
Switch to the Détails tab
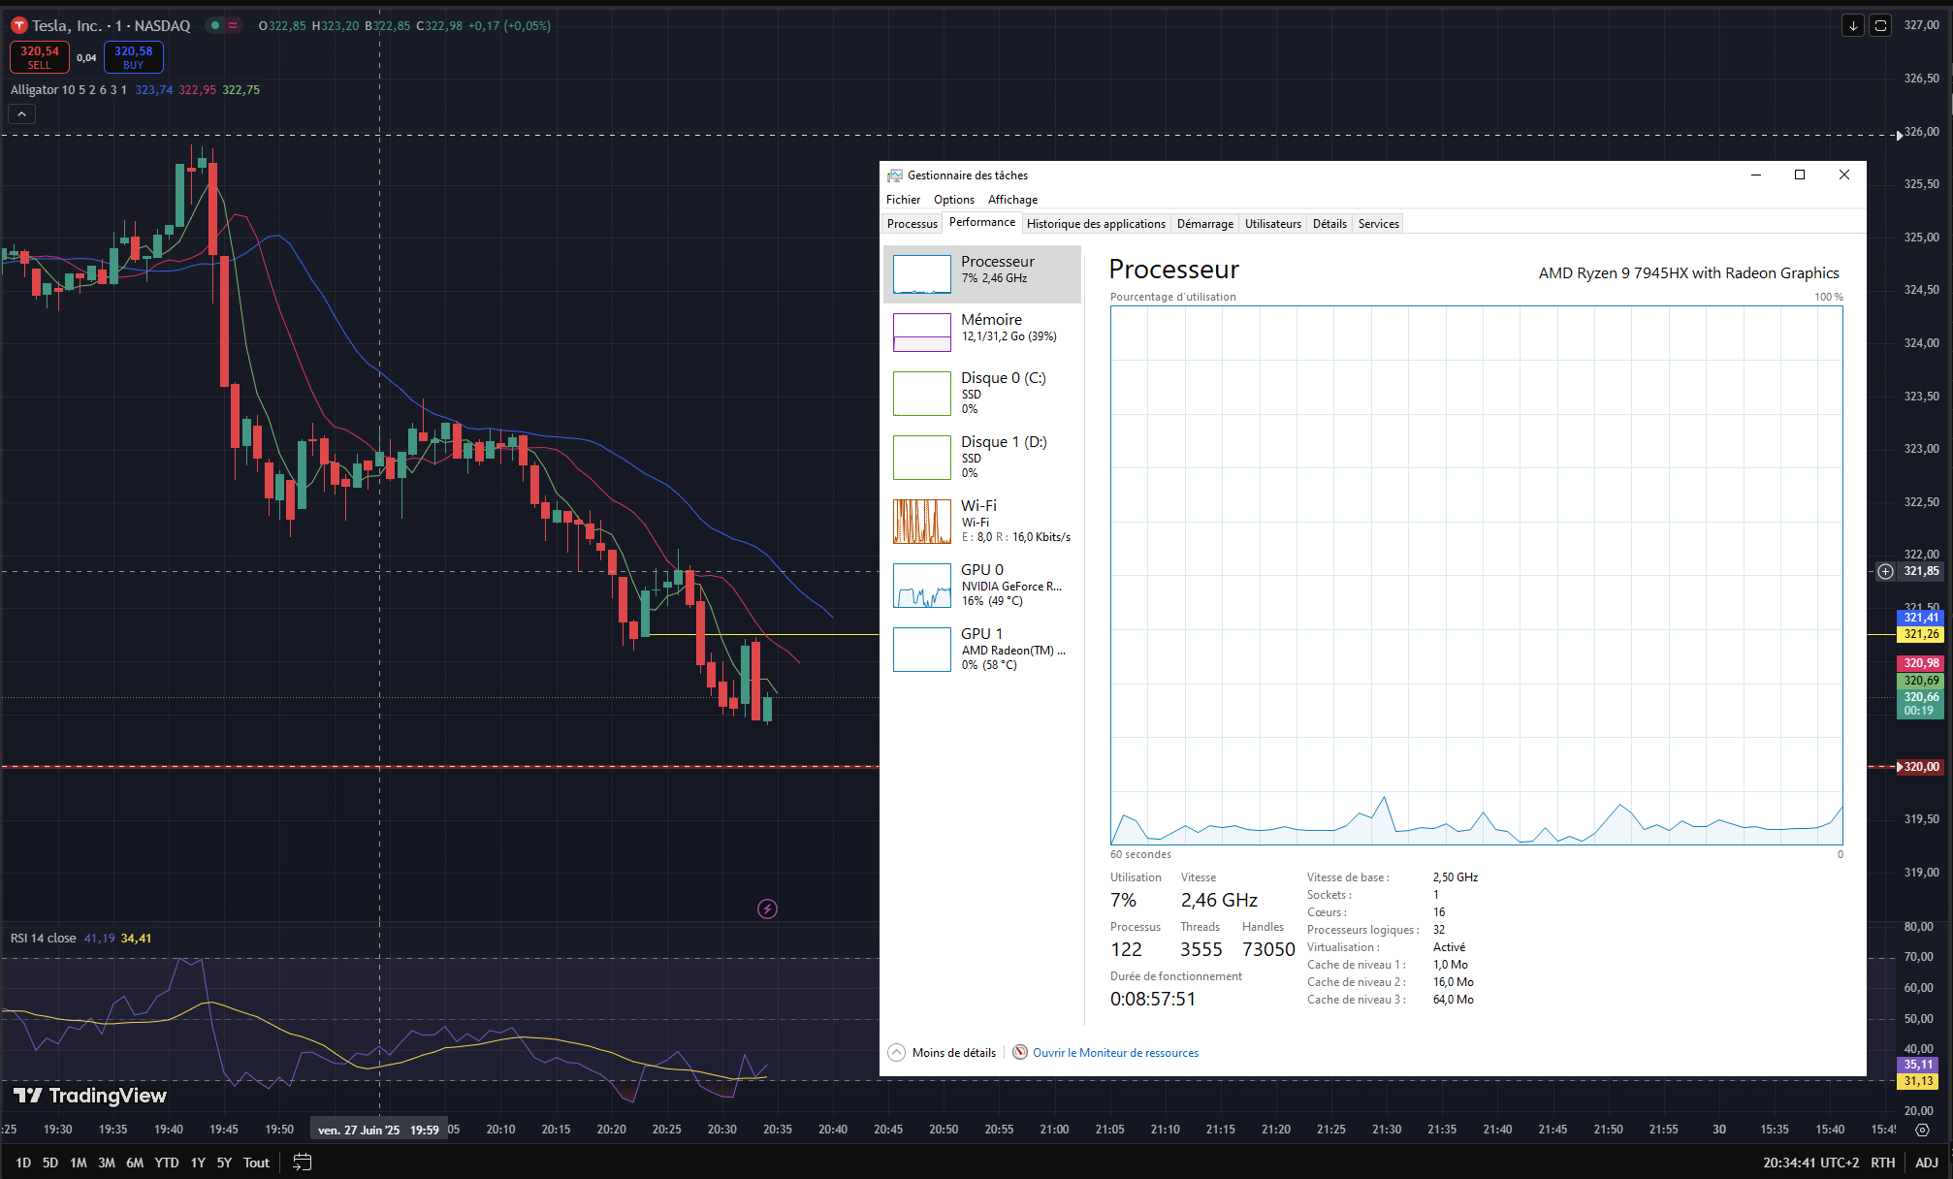coord(1329,224)
